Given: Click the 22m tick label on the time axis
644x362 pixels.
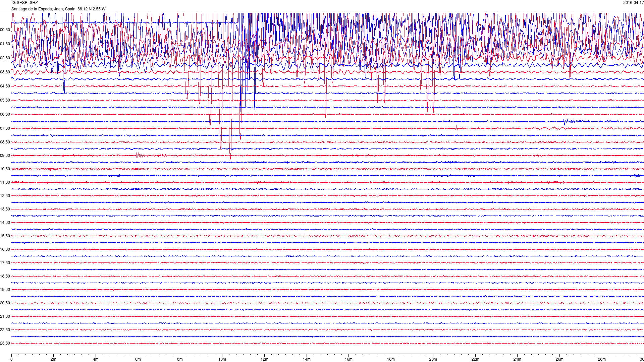Looking at the screenshot, I should pyautogui.click(x=475, y=359).
